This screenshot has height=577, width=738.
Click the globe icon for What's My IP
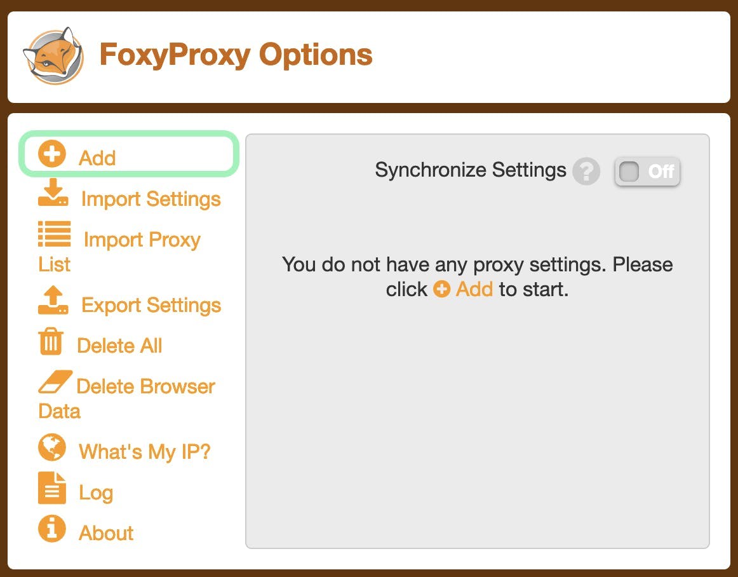52,447
